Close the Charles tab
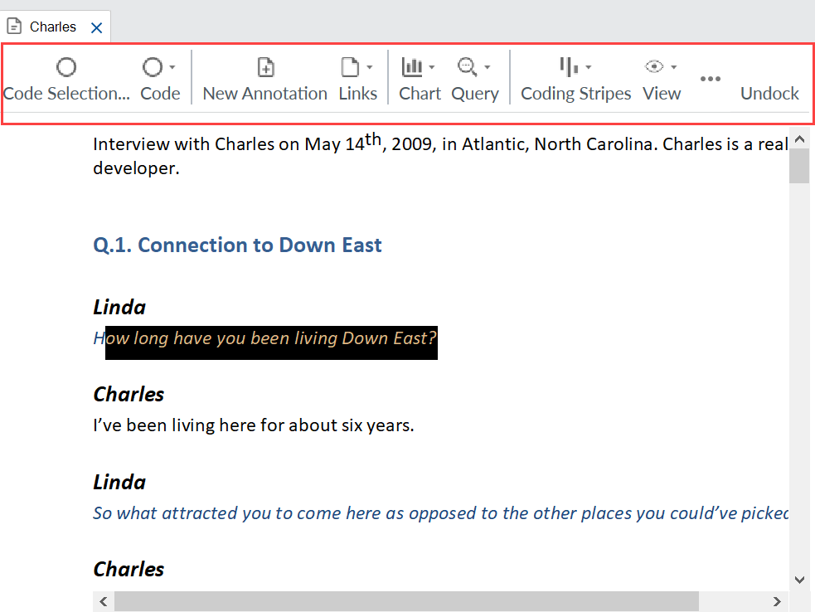815x612 pixels. pyautogui.click(x=97, y=27)
